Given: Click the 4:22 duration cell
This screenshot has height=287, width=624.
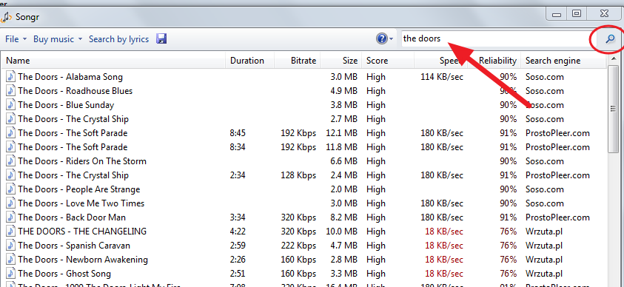Looking at the screenshot, I should (x=238, y=232).
